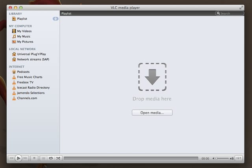Click the playback position progress bar
The image size is (252, 168).
pos(131,159)
